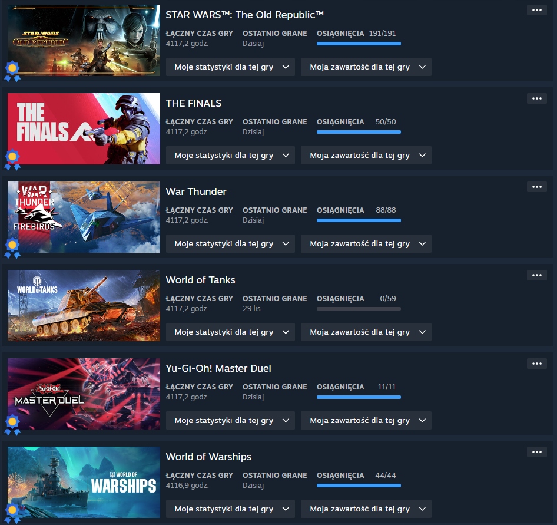This screenshot has height=525, width=557.
Task: Click the Yu-Gi-Oh! Master Duel cover image
Action: click(x=84, y=394)
